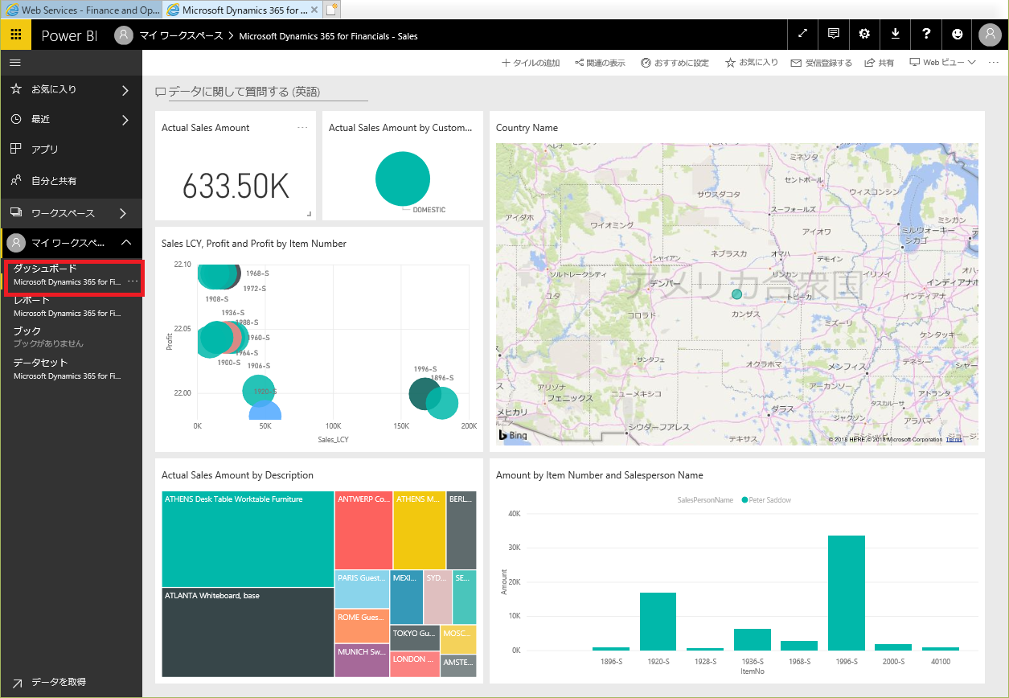This screenshot has width=1009, height=698.
Task: Select ROME Guest treemap block
Action: tap(362, 626)
